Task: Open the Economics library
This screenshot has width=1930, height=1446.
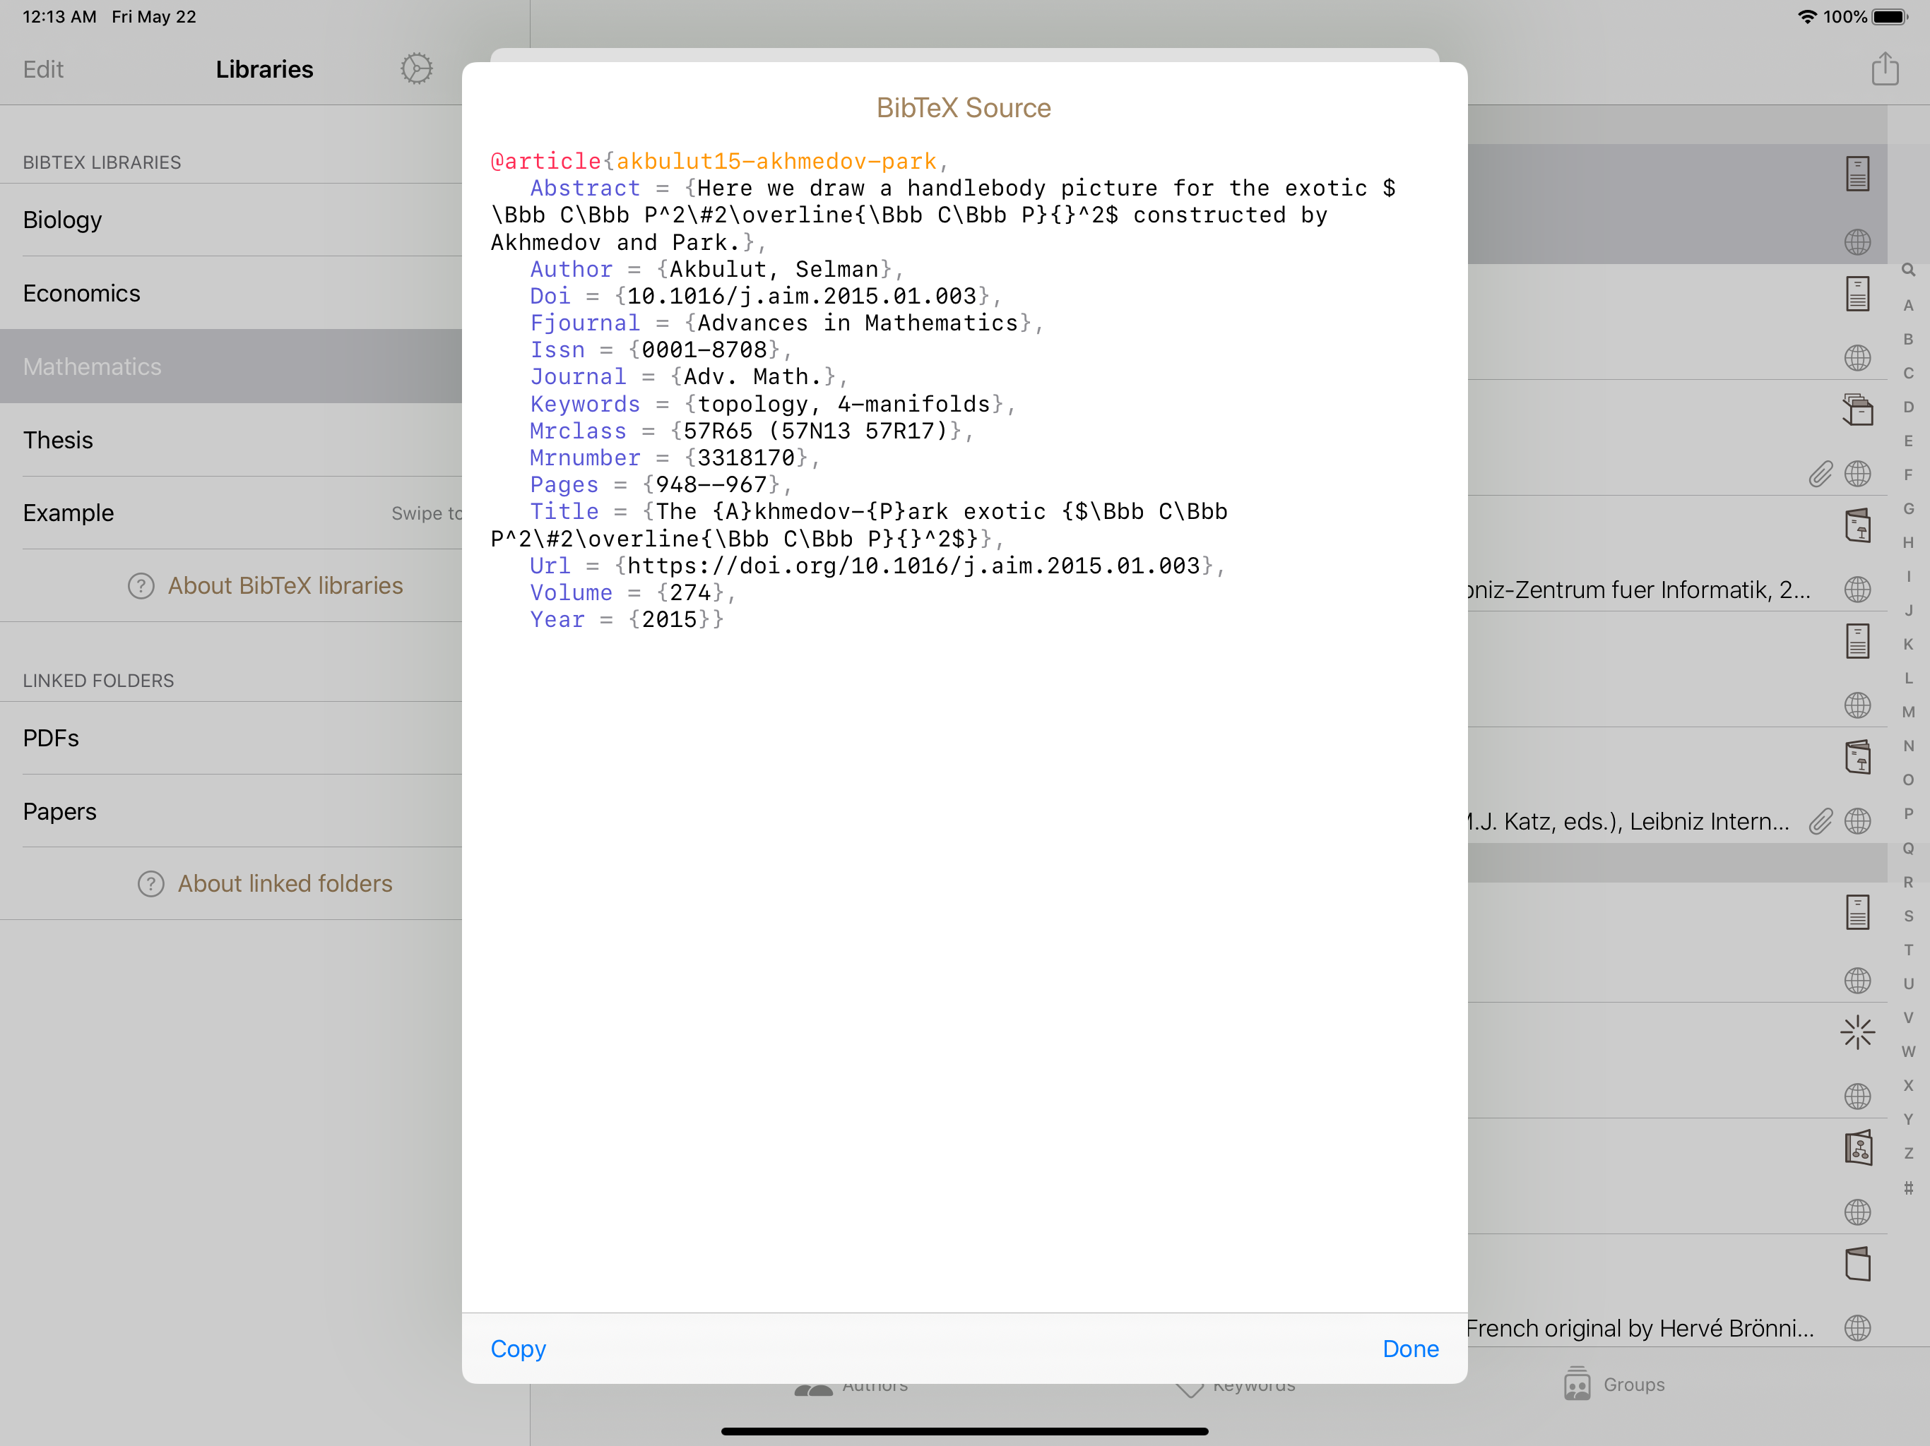Action: coord(82,293)
